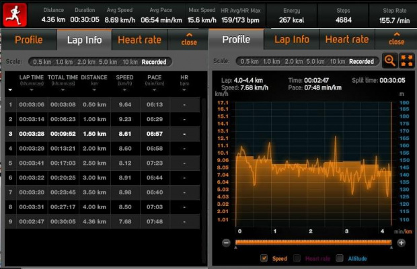
Task: Open Lap Info tab in right panel
Action: 293,40
